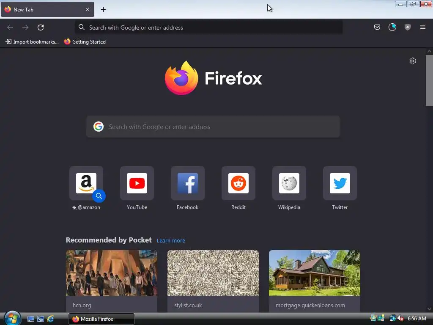The width and height of the screenshot is (433, 325).
Task: Launch Internet Explorer from quick launch
Action: pos(50,319)
